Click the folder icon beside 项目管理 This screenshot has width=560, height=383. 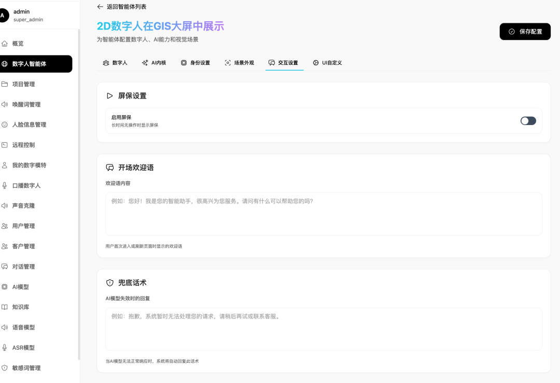coord(5,84)
